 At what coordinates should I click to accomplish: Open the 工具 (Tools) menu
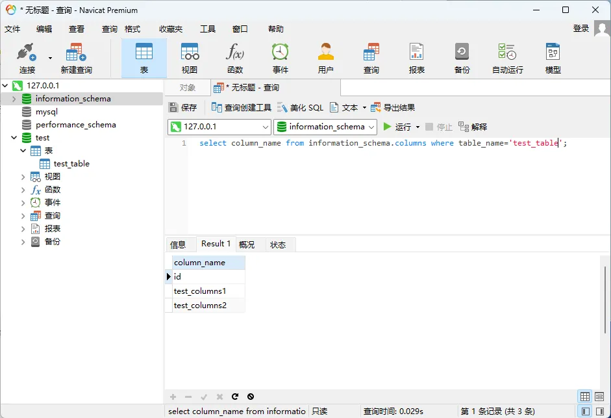point(207,29)
